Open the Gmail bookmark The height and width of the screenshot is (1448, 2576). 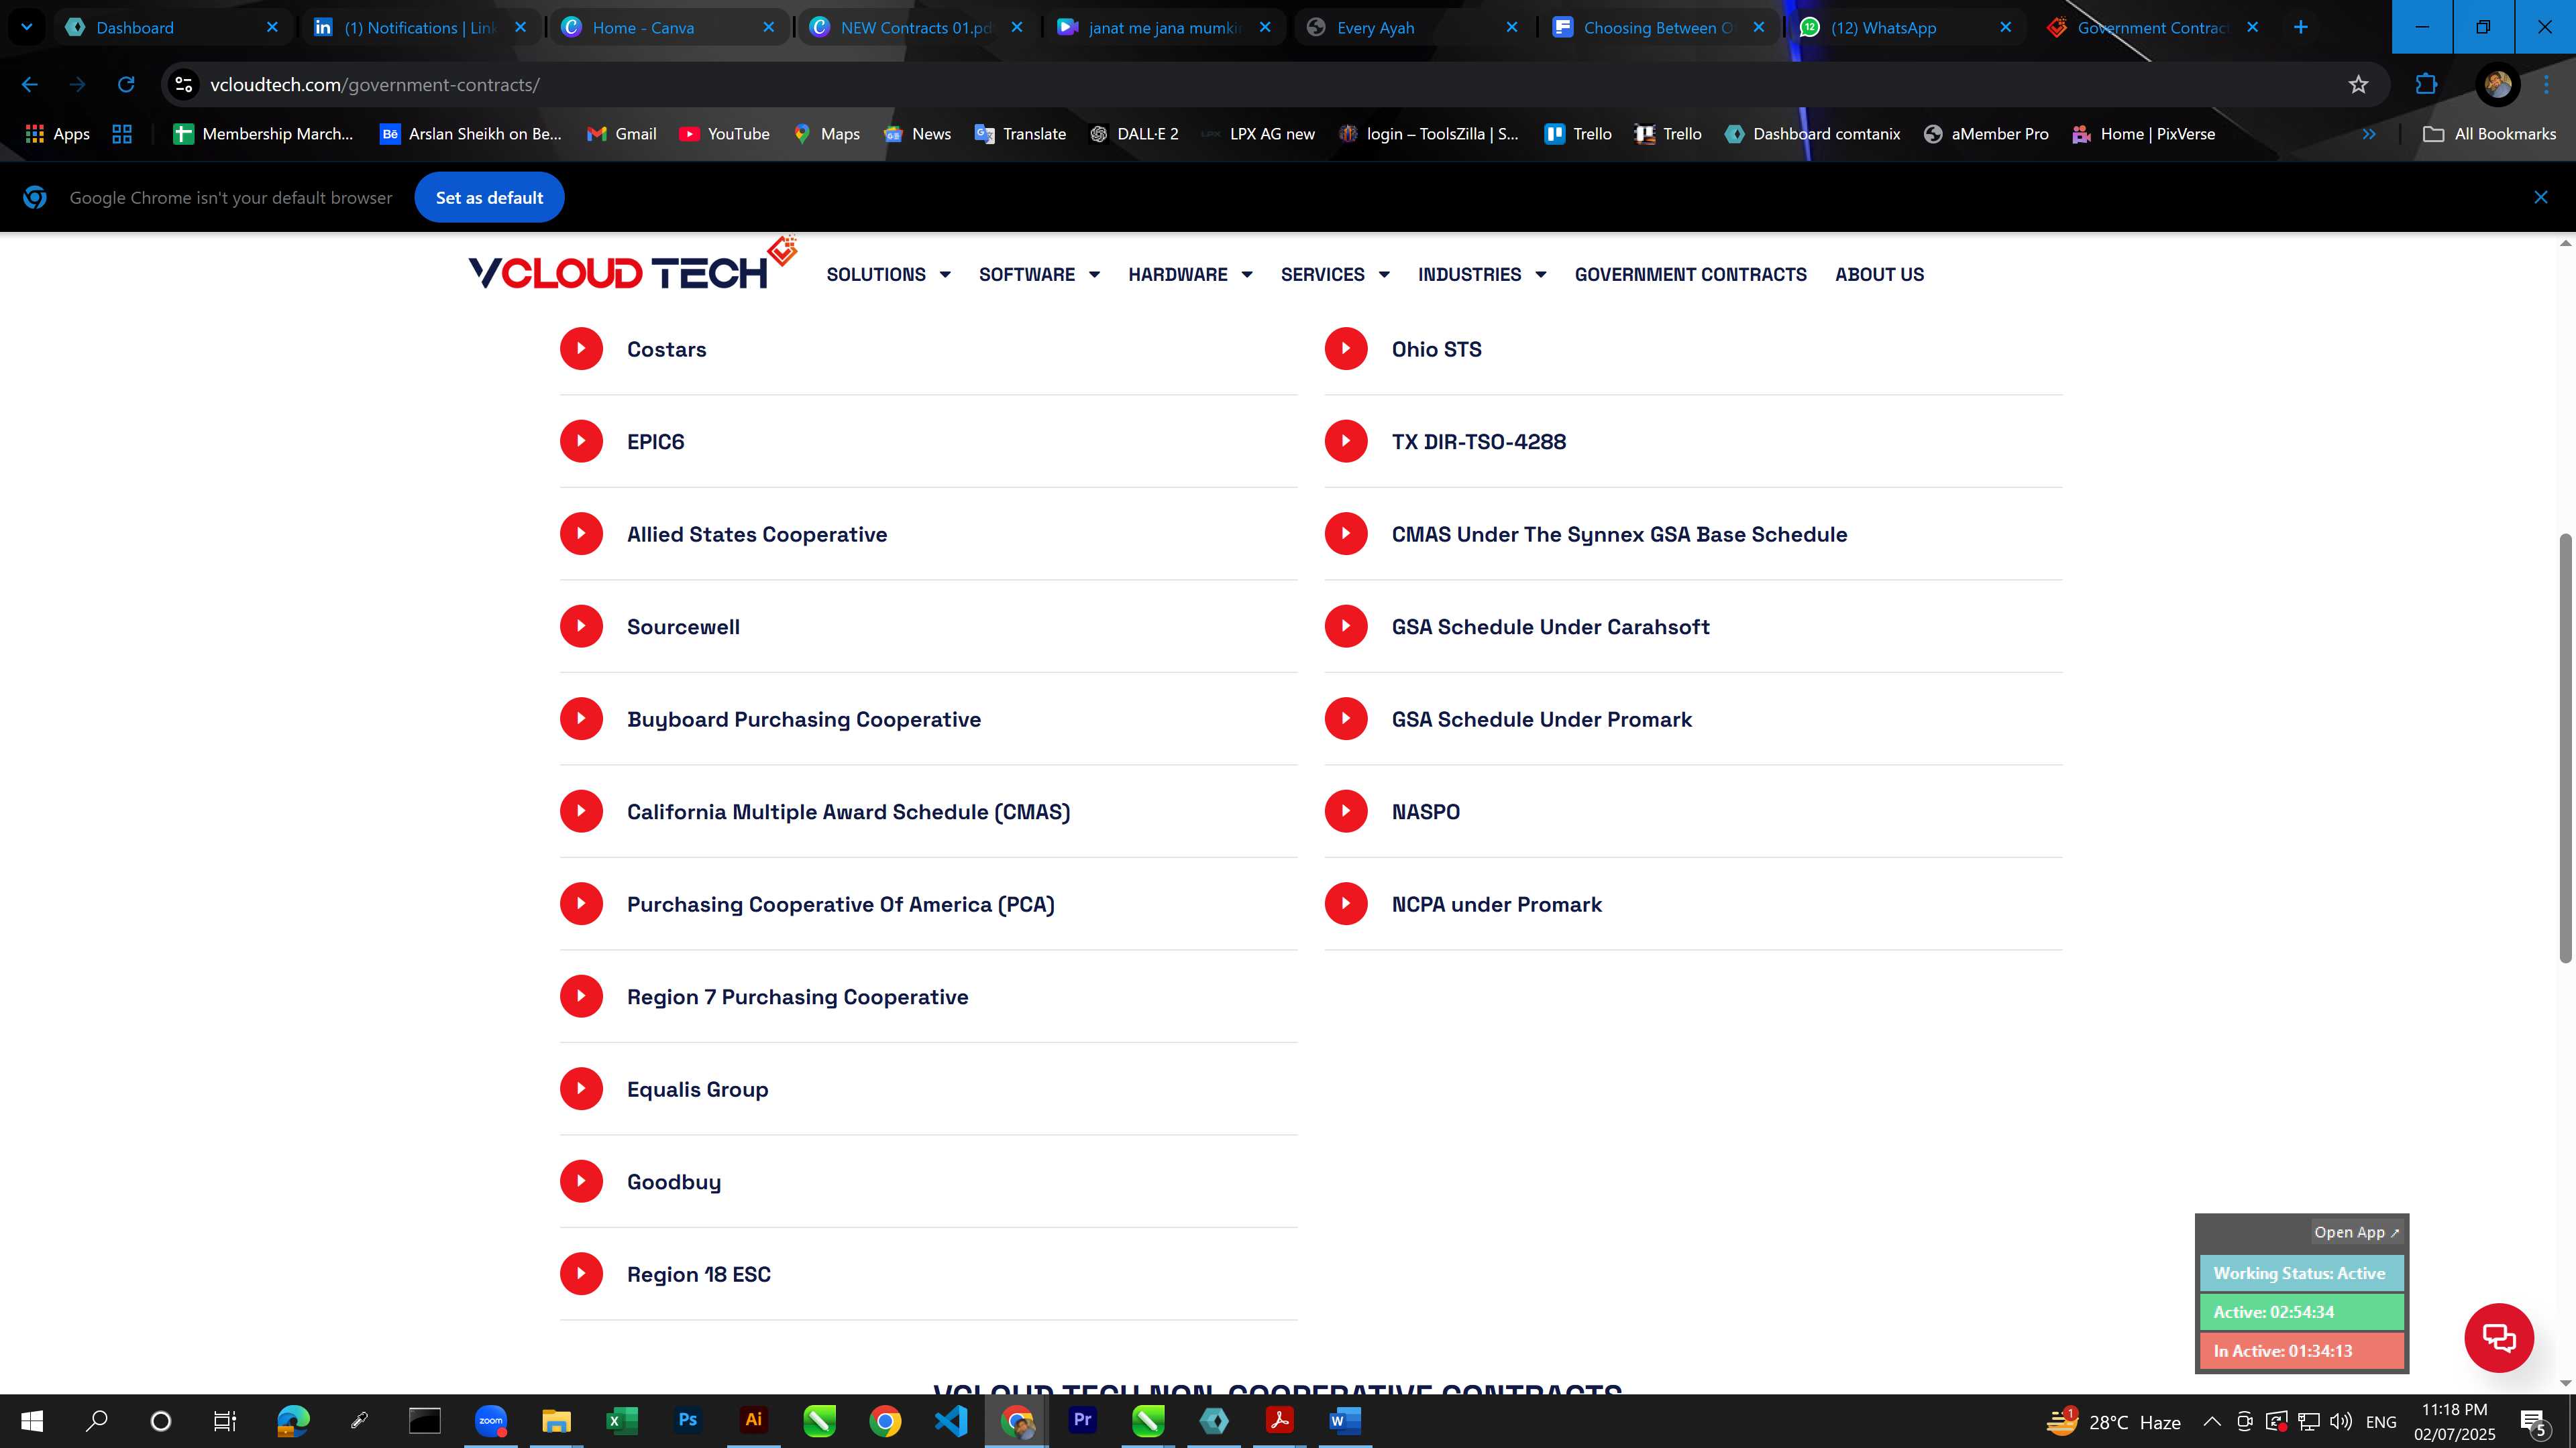(622, 134)
